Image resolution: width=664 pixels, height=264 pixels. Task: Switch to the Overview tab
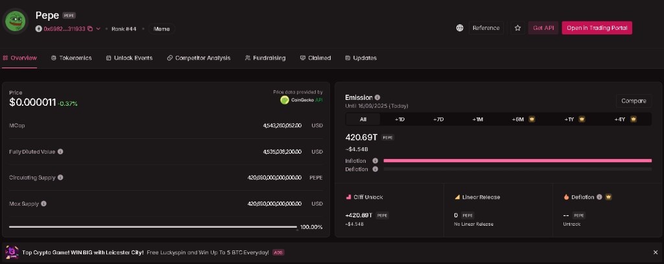pos(20,58)
